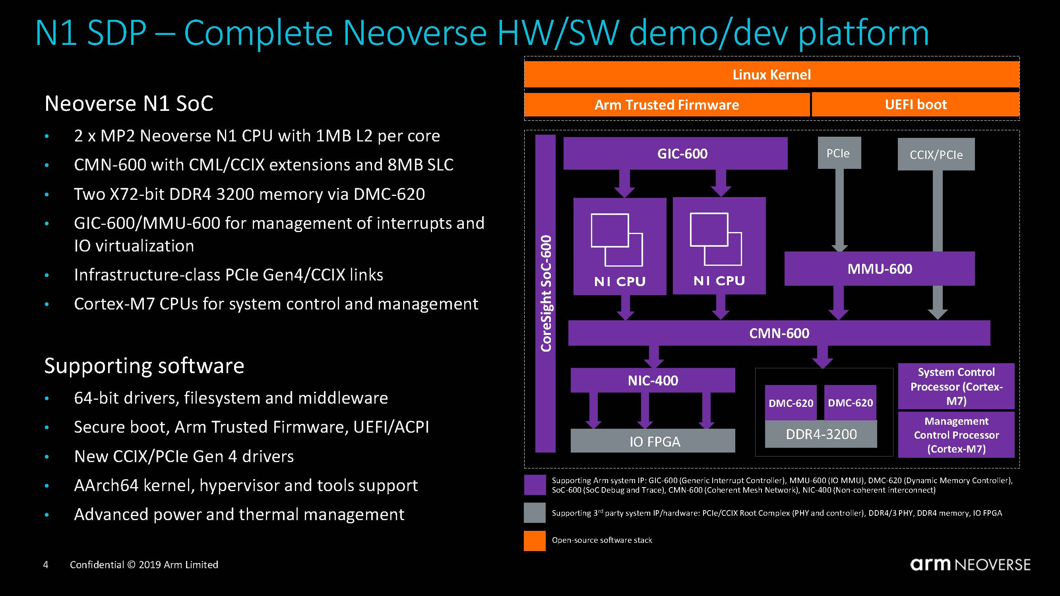The height and width of the screenshot is (596, 1060).
Task: Click the arm NEOVERSE logo
Action: tap(970, 564)
